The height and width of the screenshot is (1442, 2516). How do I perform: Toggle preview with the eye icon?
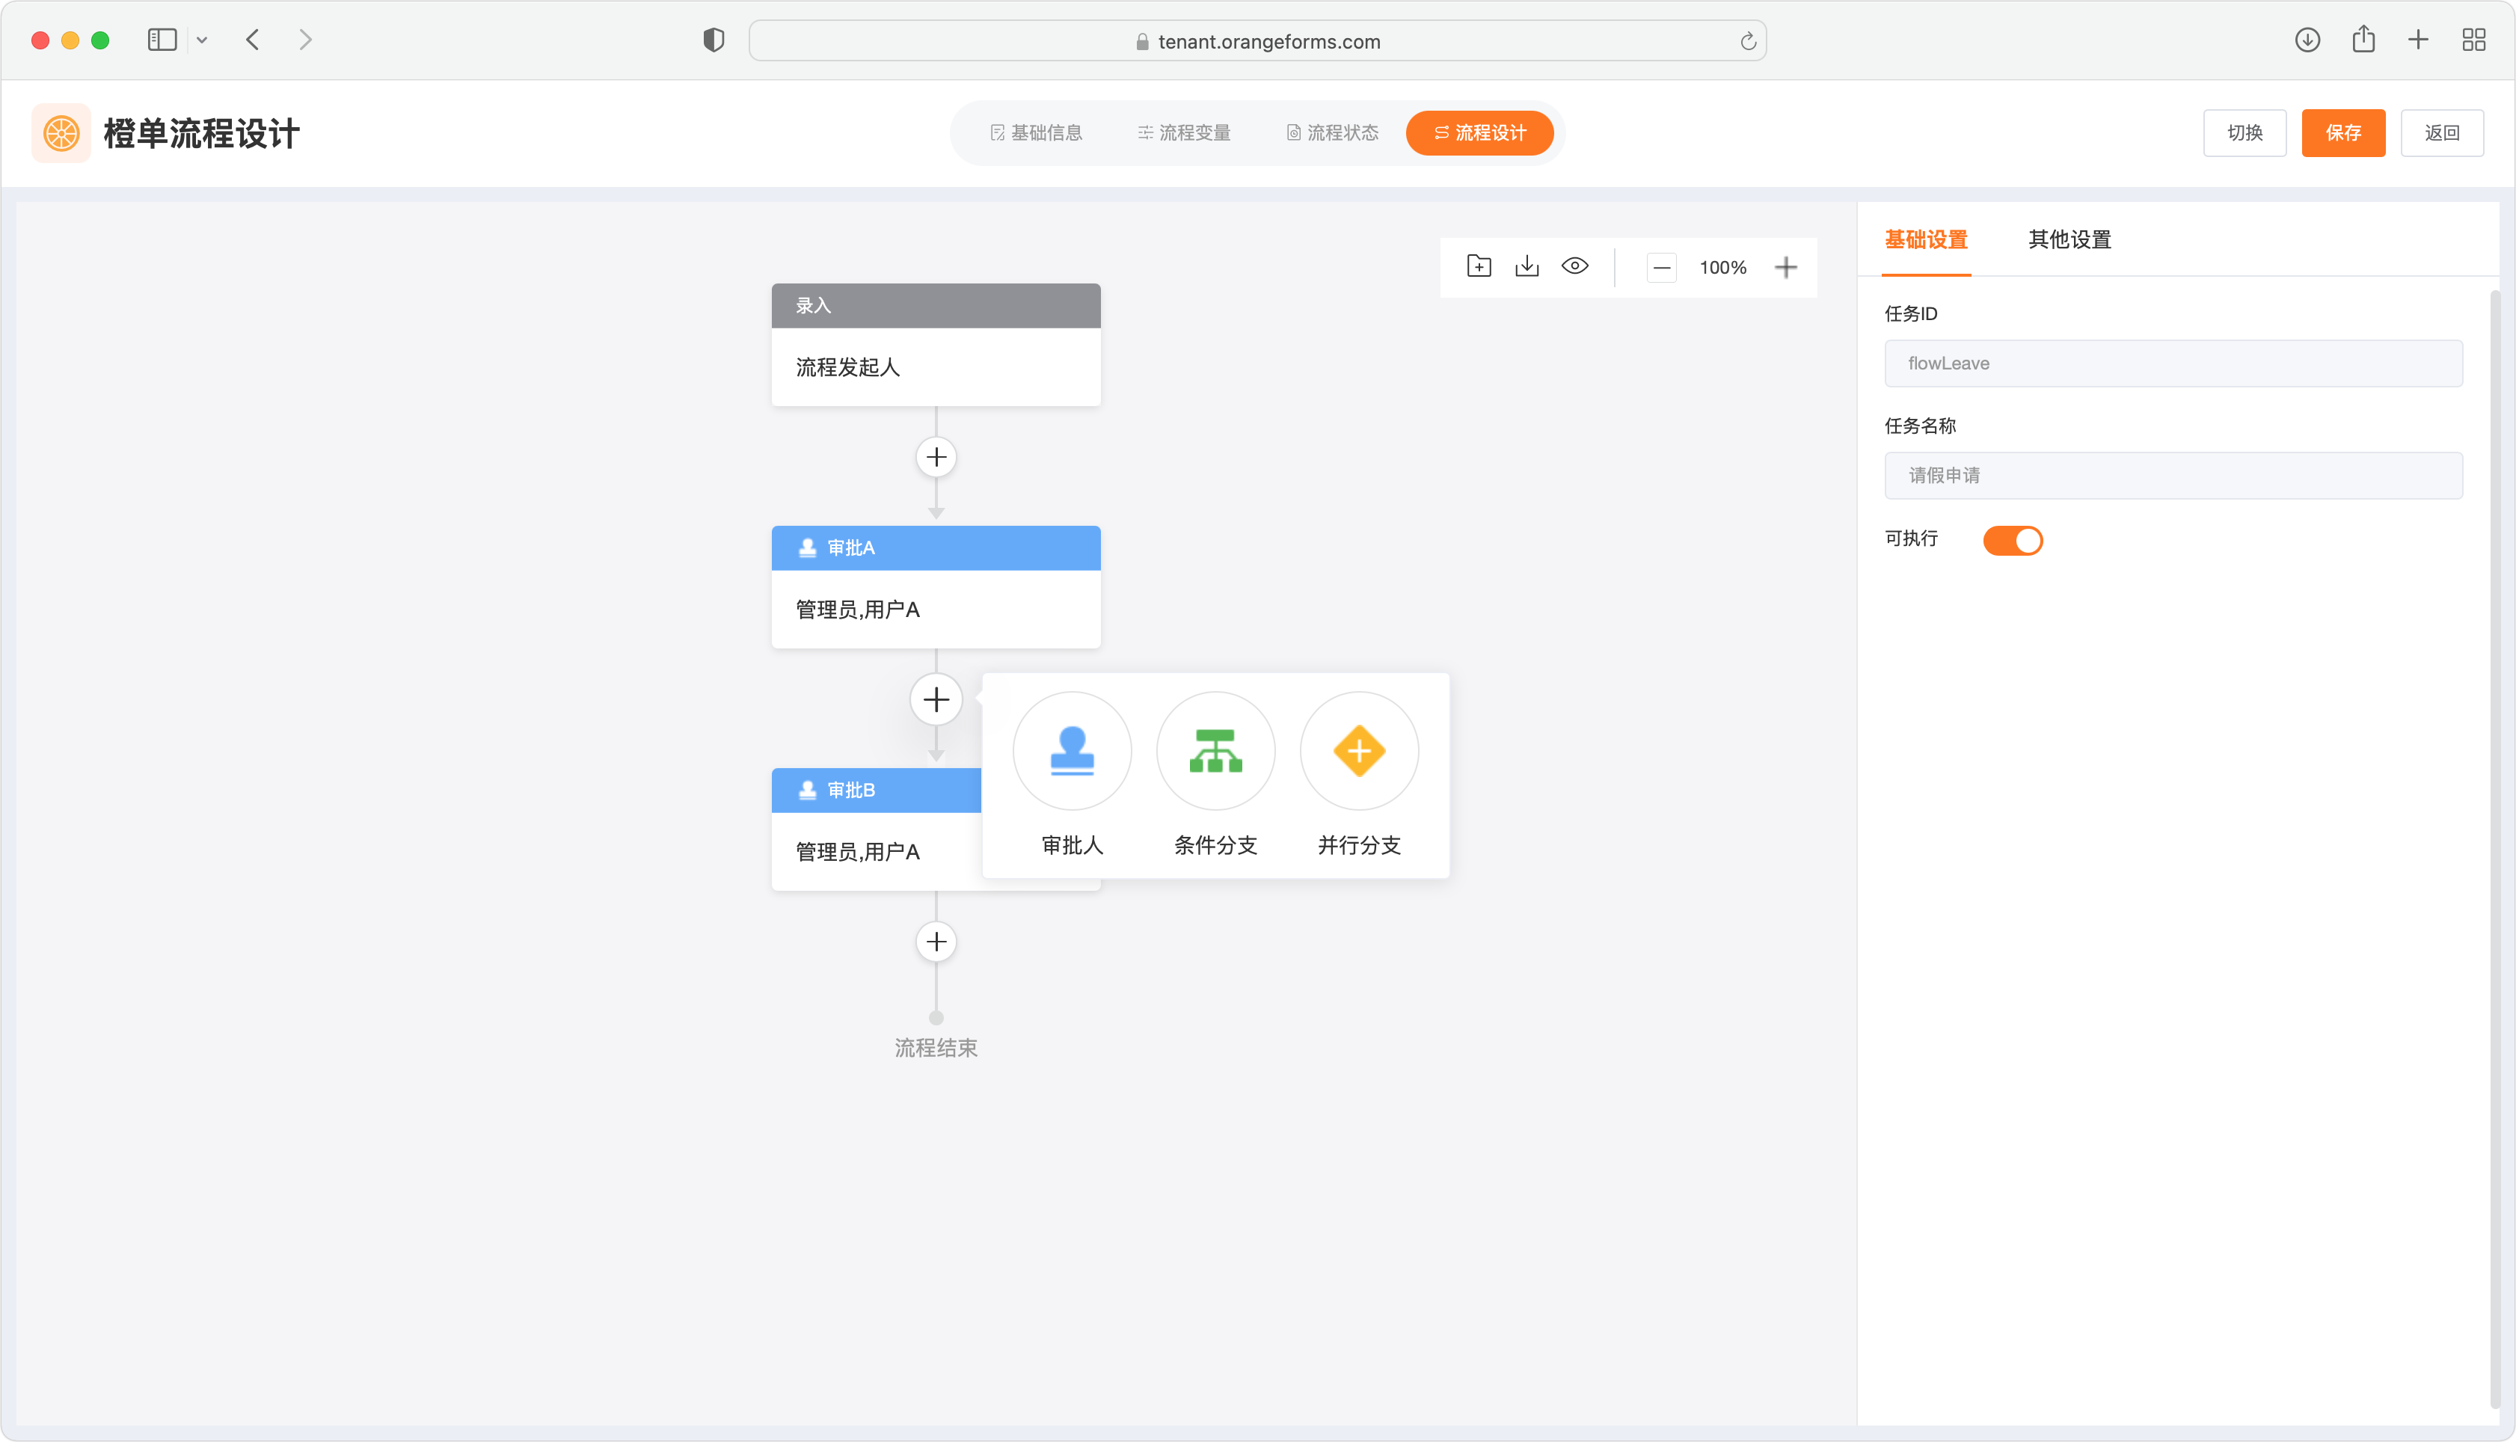(1574, 266)
